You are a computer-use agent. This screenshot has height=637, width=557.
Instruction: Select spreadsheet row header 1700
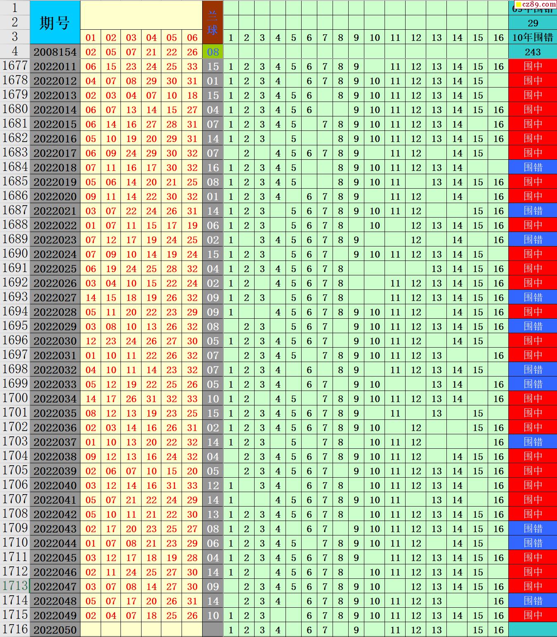click(x=15, y=398)
